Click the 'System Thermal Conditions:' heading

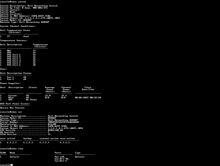[18, 26]
